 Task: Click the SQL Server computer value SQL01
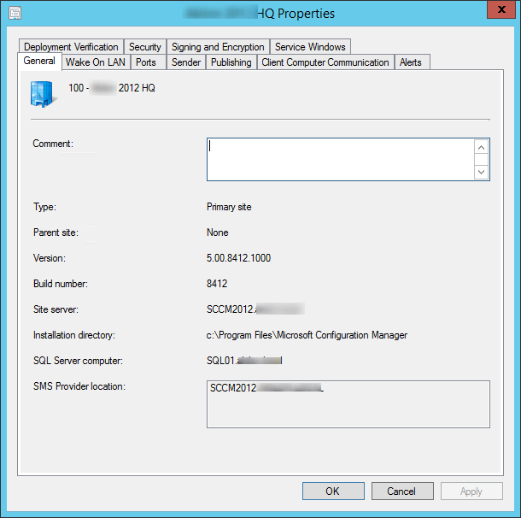244,361
